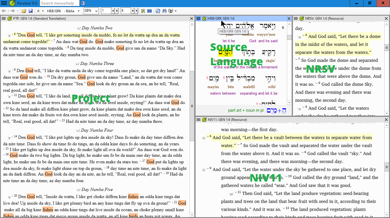
Task: Click the NRSV panel scrollbar thumb
Action: click(x=387, y=48)
